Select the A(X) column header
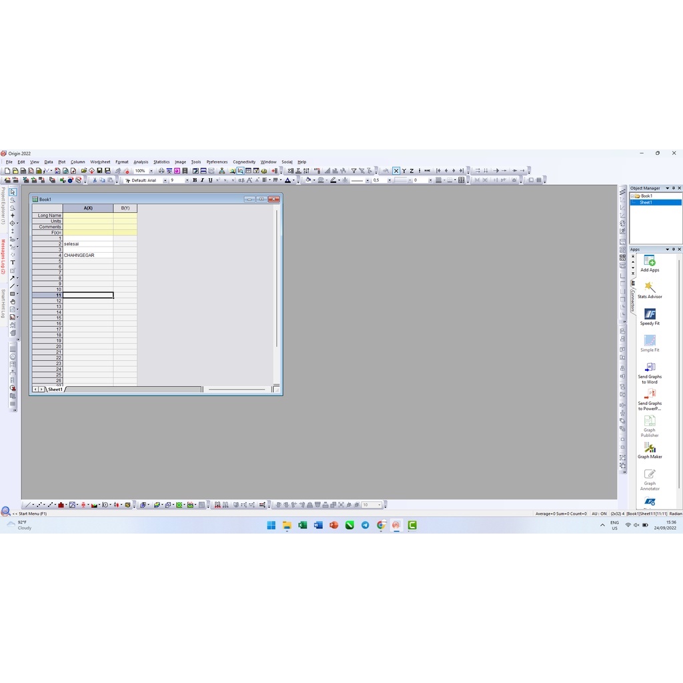The height and width of the screenshot is (683, 683). (x=88, y=208)
